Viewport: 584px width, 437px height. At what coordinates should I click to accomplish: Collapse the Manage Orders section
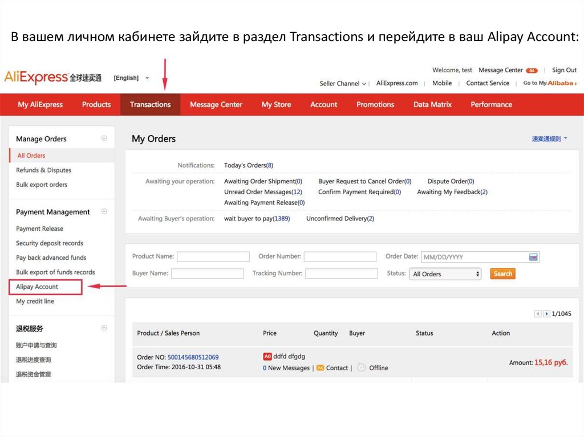(x=104, y=138)
